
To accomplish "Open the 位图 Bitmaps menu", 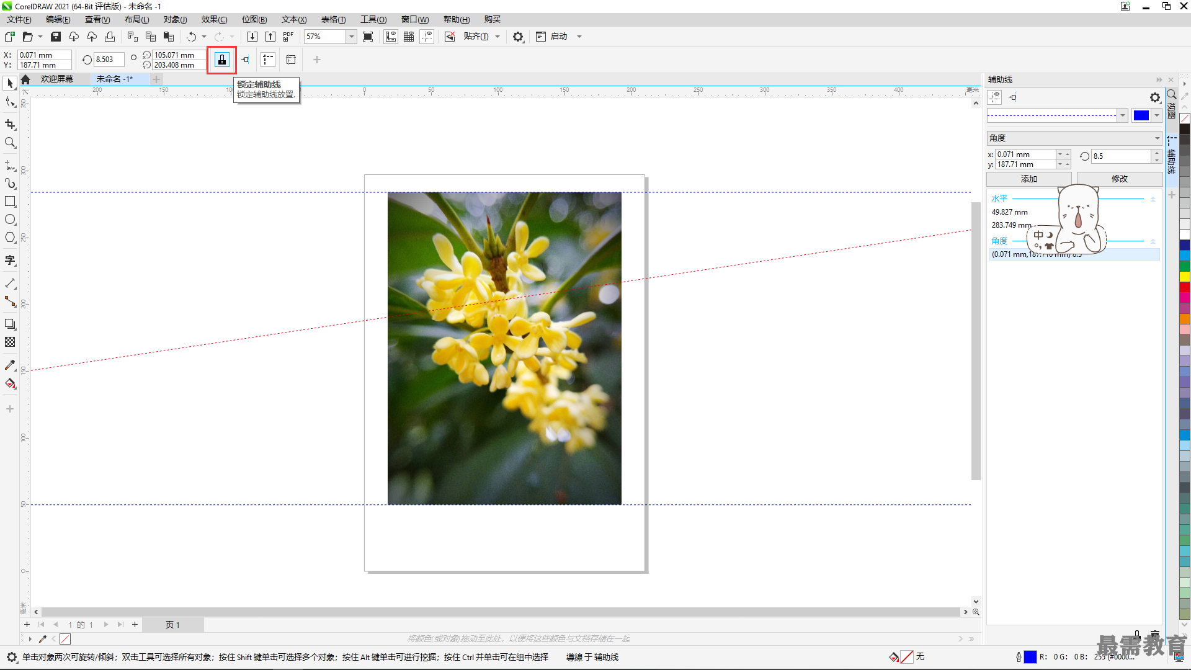I will click(x=254, y=19).
